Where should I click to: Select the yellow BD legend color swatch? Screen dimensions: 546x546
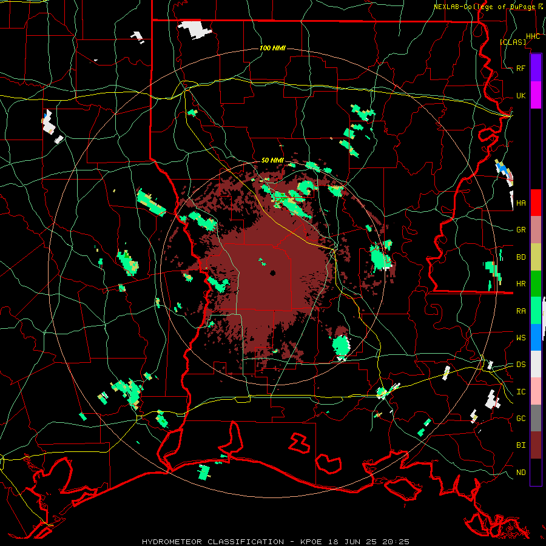coord(536,257)
